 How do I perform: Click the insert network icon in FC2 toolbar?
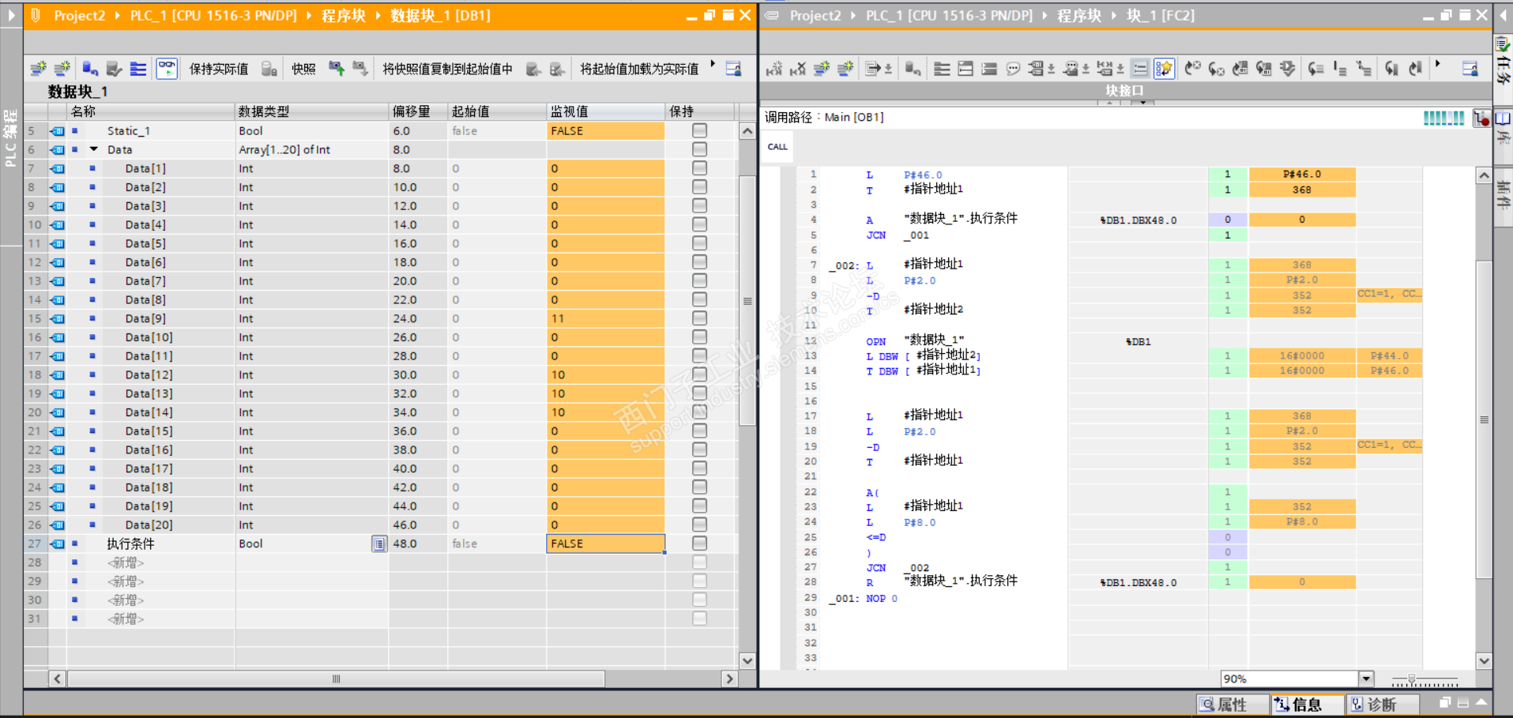click(773, 69)
